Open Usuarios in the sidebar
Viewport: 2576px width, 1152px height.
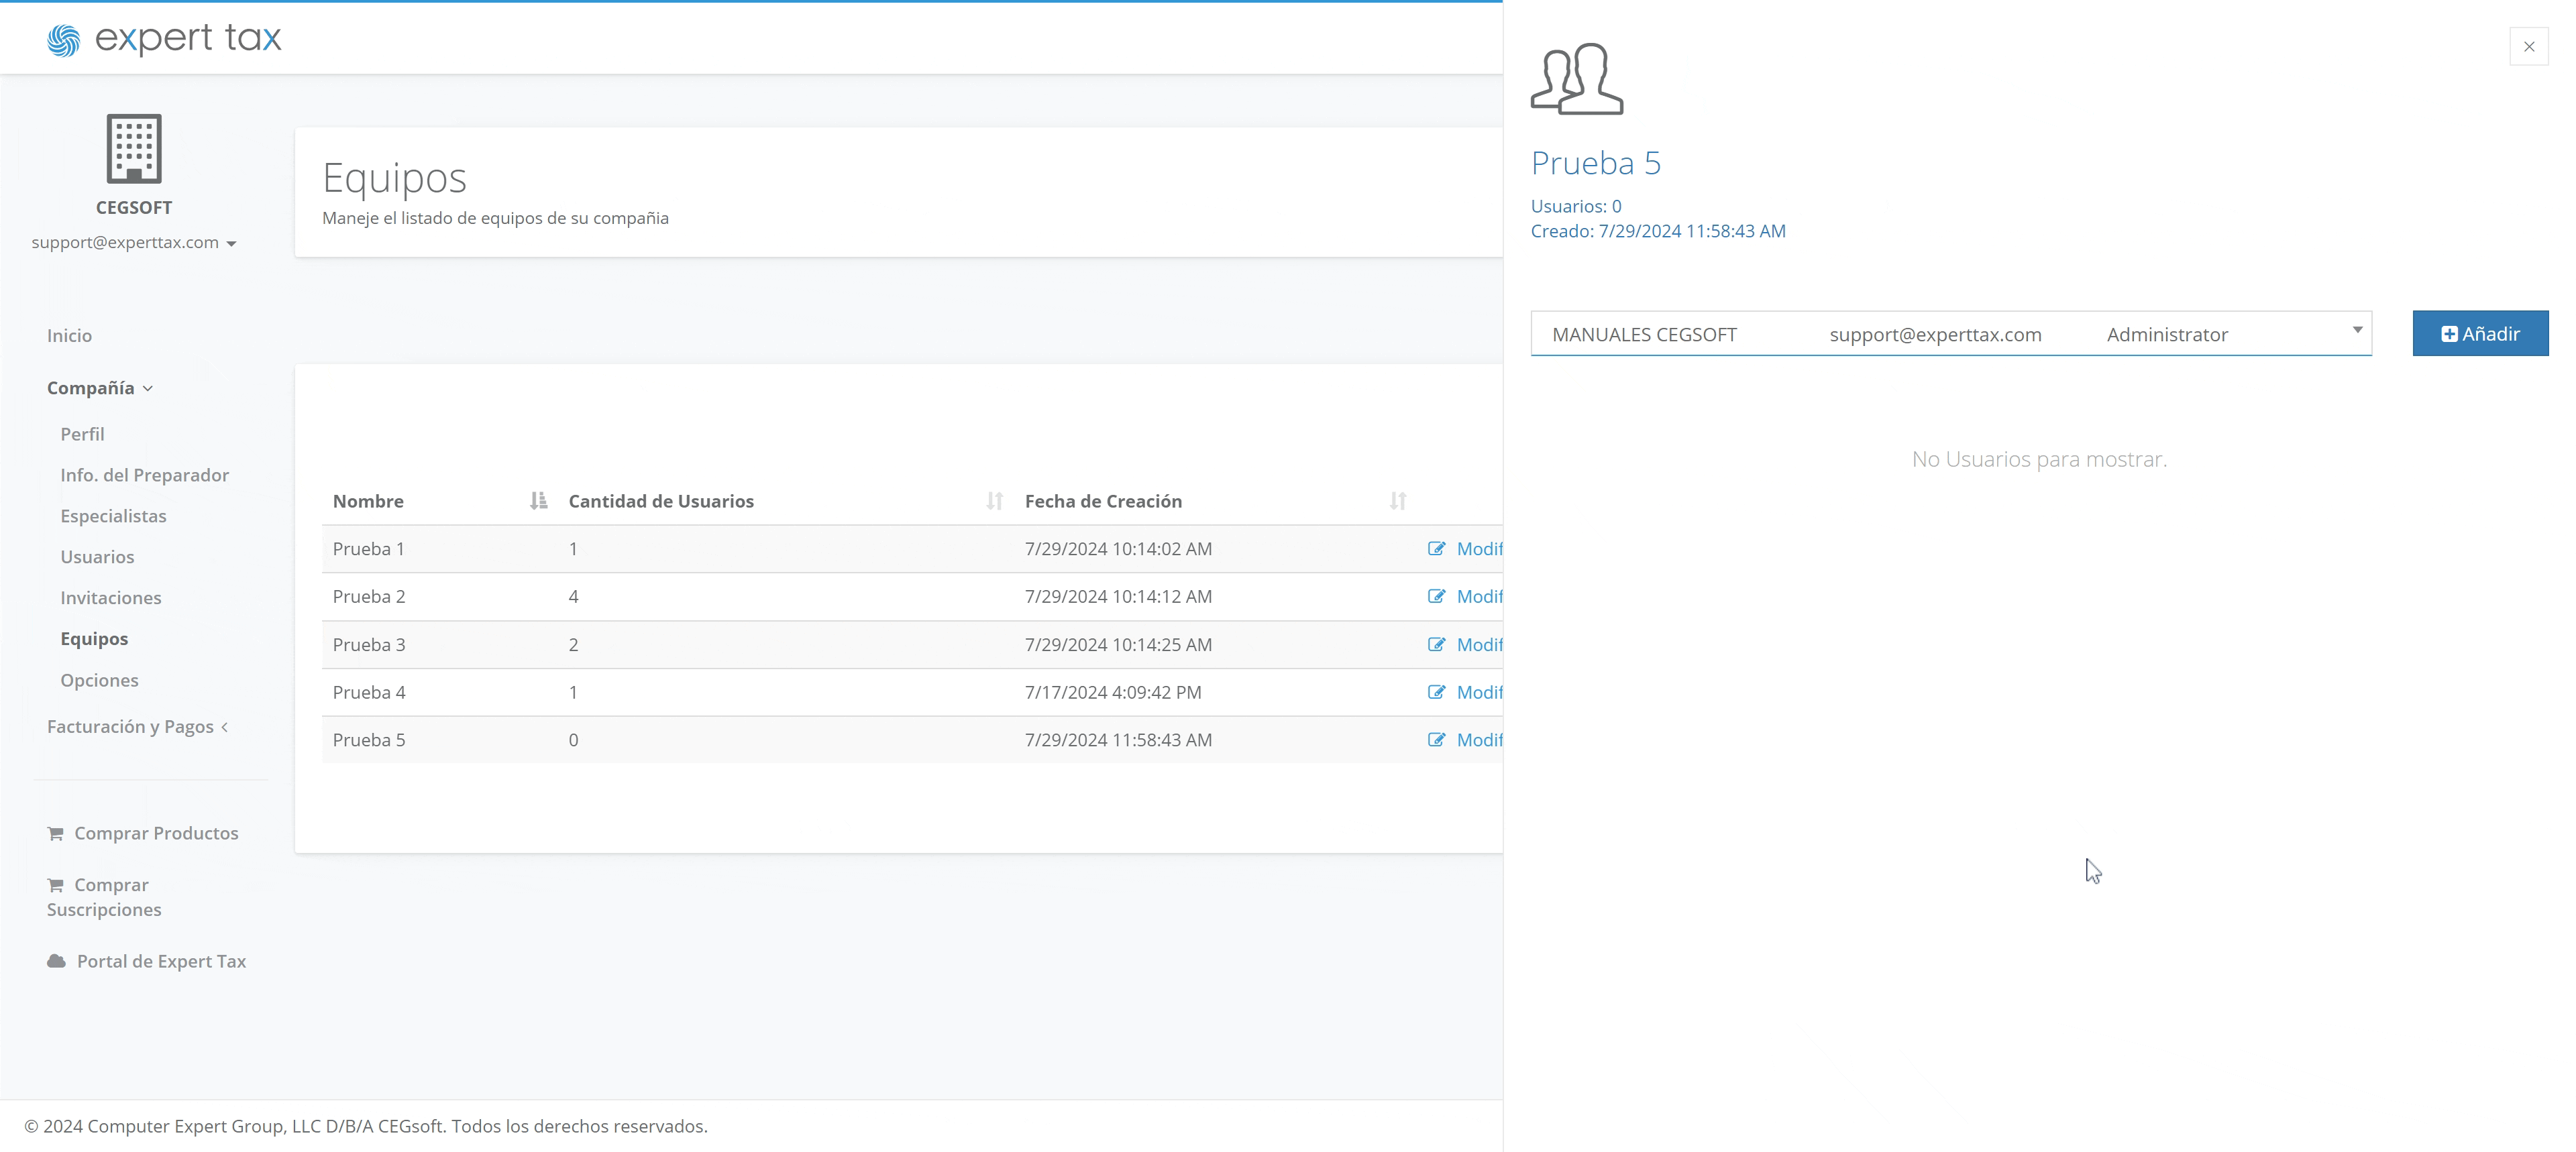point(97,557)
